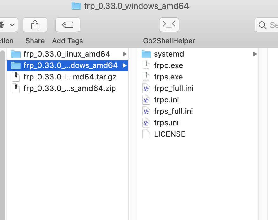
Task: Select the frps_full.ini file
Action: click(173, 111)
